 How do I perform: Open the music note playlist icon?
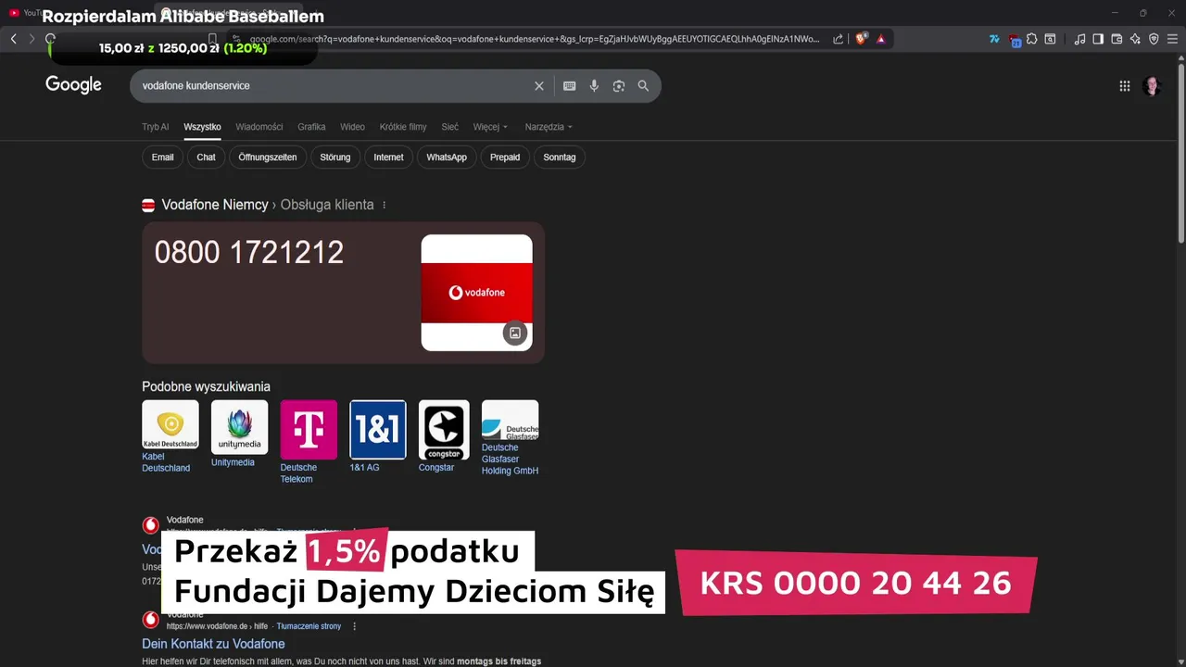point(1079,39)
